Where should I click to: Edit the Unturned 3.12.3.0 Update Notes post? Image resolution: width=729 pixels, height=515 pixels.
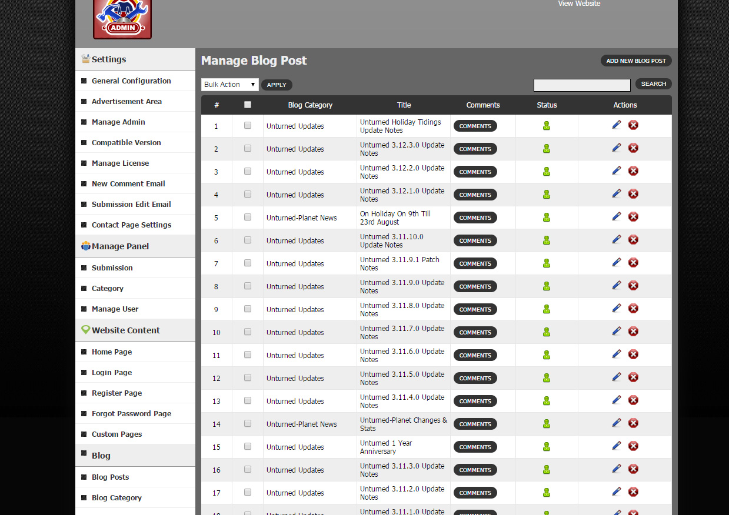(617, 148)
